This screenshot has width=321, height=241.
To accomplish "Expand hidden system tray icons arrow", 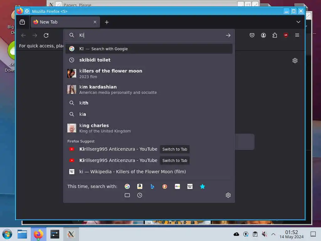I will (x=273, y=234).
